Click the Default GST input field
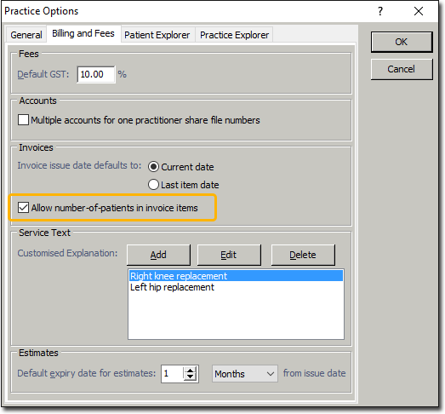 pos(96,74)
